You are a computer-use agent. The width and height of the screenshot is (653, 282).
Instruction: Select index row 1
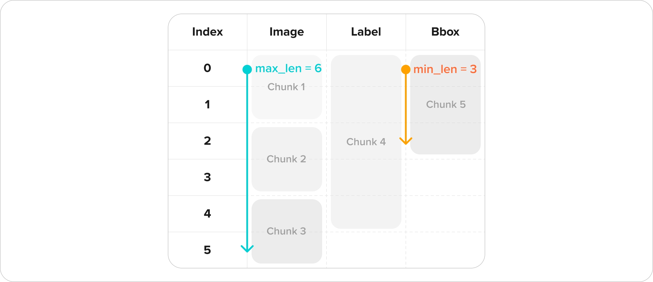[x=207, y=104]
